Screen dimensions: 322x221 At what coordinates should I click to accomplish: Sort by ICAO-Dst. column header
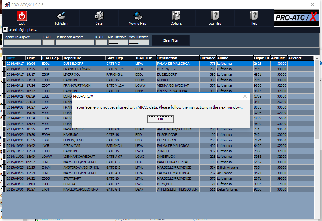click(146, 58)
